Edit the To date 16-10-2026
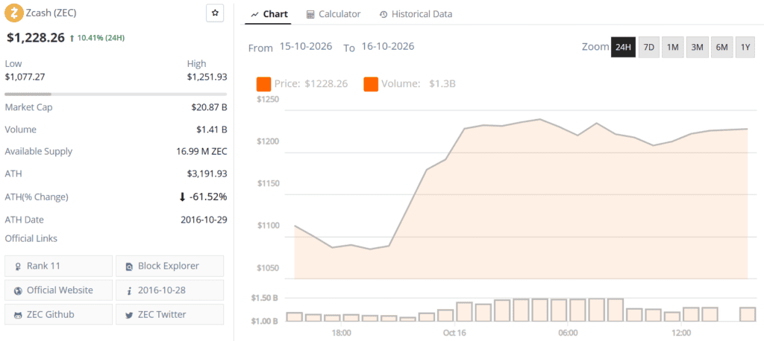The image size is (764, 341). [x=387, y=47]
